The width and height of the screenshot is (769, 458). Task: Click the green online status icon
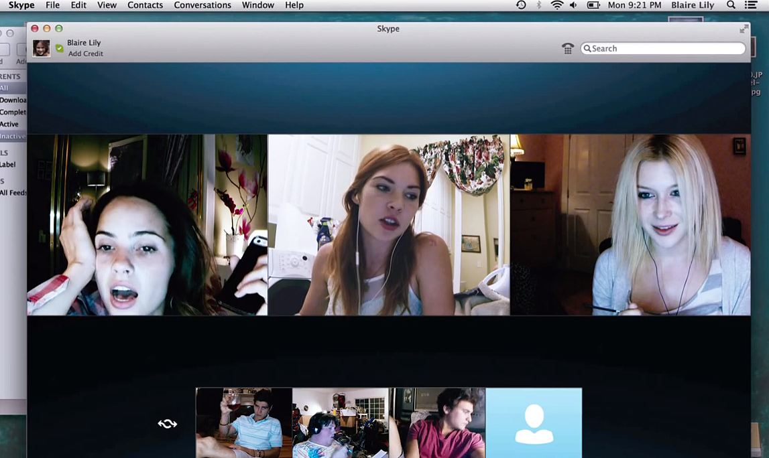(x=60, y=48)
